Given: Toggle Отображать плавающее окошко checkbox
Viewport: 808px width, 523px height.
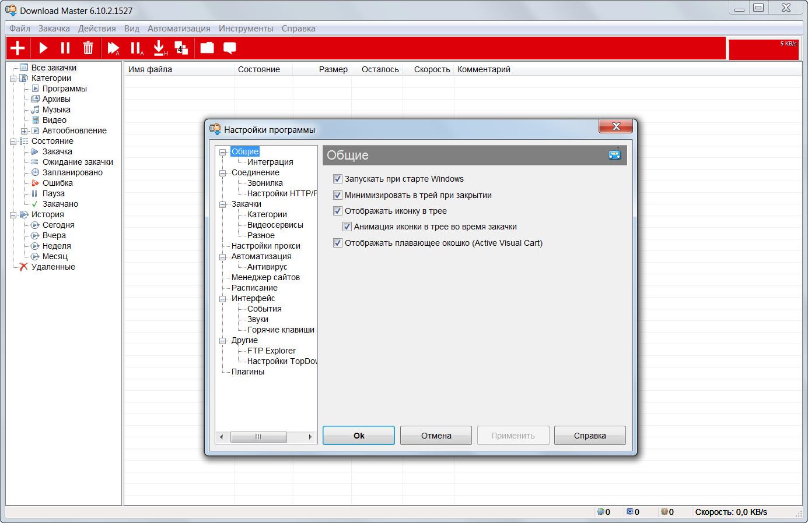Looking at the screenshot, I should 337,243.
